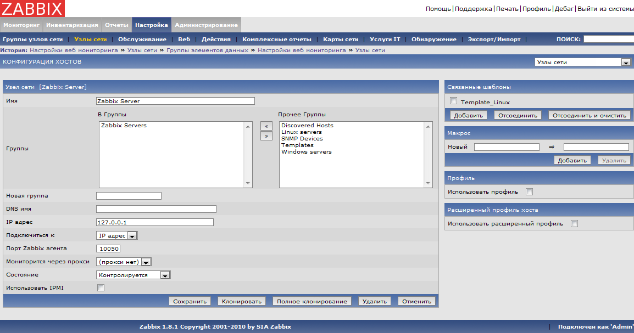Image resolution: width=634 pixels, height=333 pixels.
Task: Open Группы элементов данных history link
Action: 208,50
